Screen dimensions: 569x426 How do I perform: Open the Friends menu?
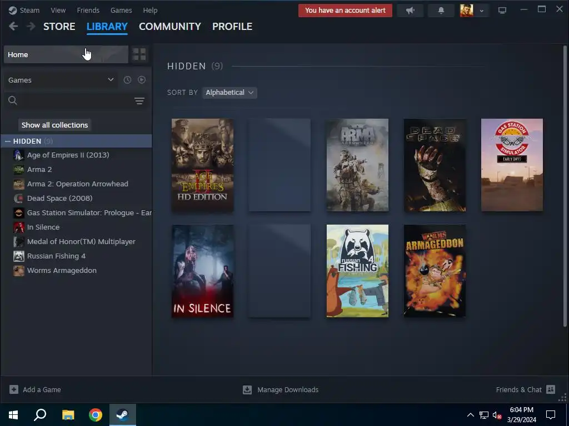click(88, 10)
